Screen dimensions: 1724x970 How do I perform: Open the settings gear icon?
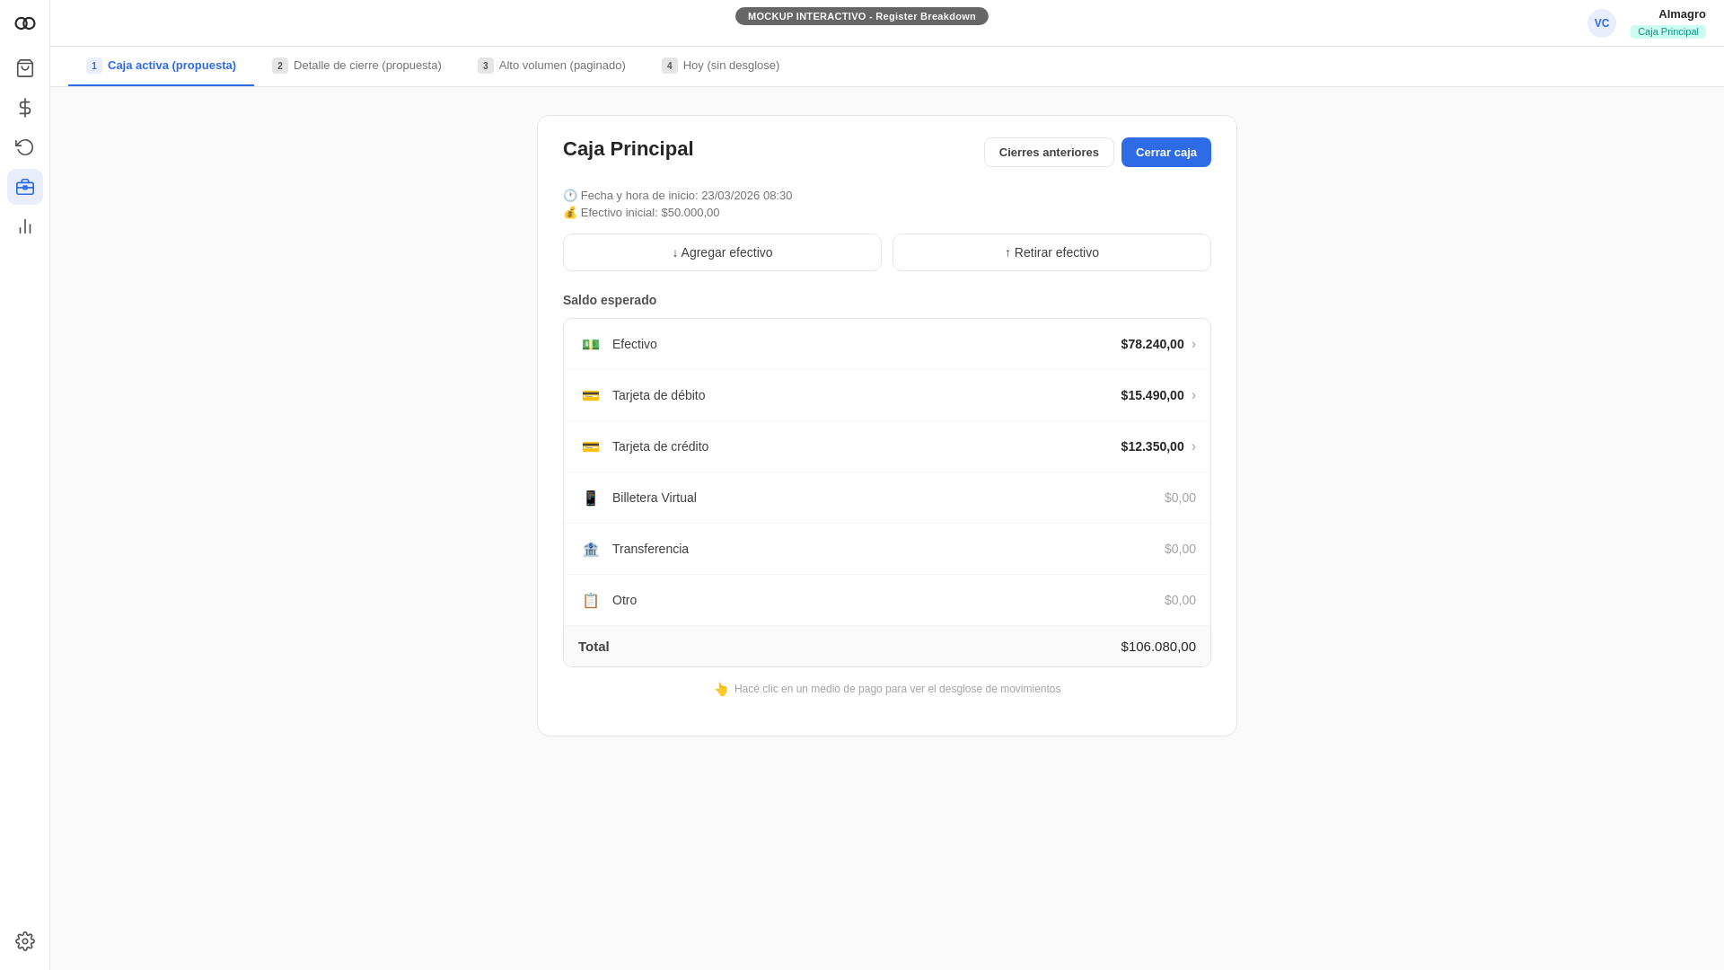pyautogui.click(x=25, y=941)
